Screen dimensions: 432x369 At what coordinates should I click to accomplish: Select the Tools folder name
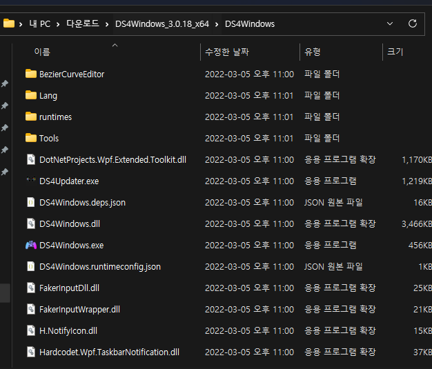pyautogui.click(x=49, y=138)
